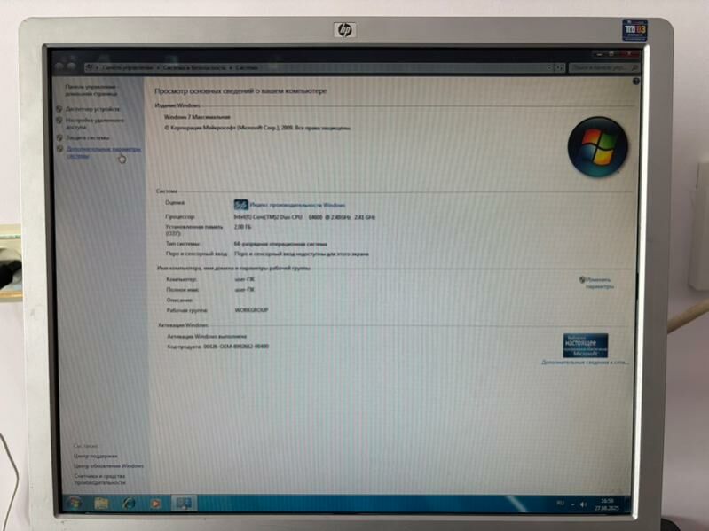This screenshot has height=531, width=709.
Task: Open Device Manager link in sidebar
Action: pos(92,109)
